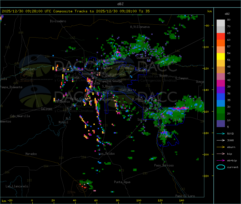The width and height of the screenshot is (241, 204).
Task: Pick the purple 39-36 dBZ swatch
Action: pyautogui.click(x=221, y=90)
